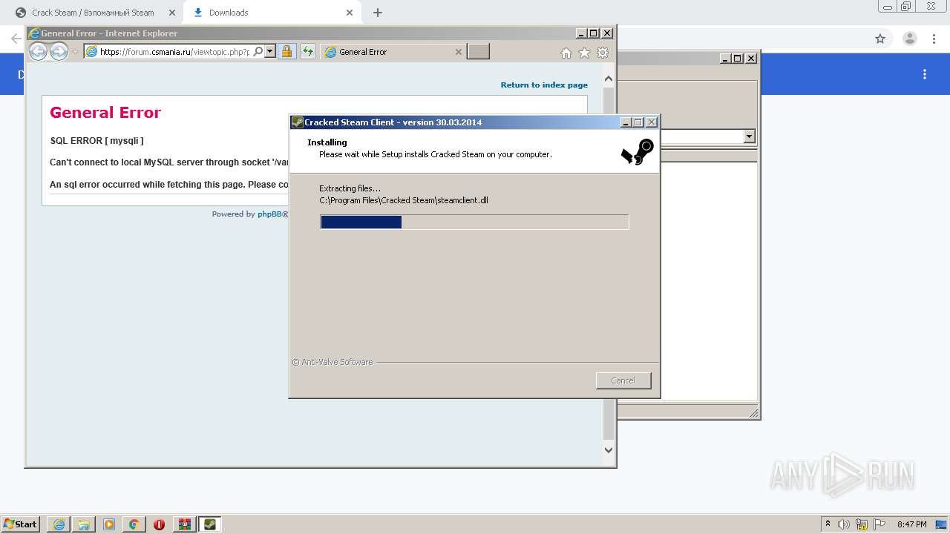Click the Steam logo in installer header

pyautogui.click(x=638, y=151)
